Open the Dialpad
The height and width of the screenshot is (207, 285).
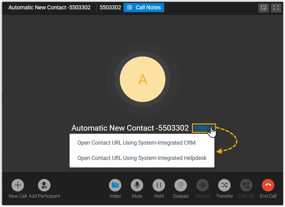coord(181,185)
